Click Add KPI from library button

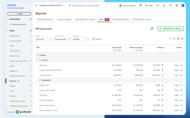[x=171, y=29]
